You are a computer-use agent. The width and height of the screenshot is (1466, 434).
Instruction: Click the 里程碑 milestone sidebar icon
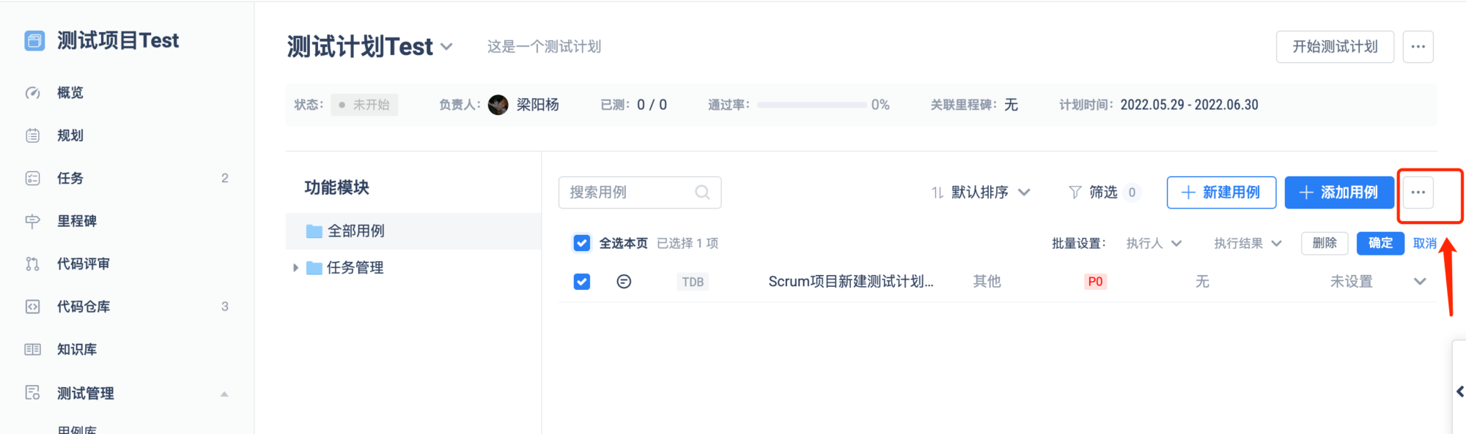[x=33, y=221]
